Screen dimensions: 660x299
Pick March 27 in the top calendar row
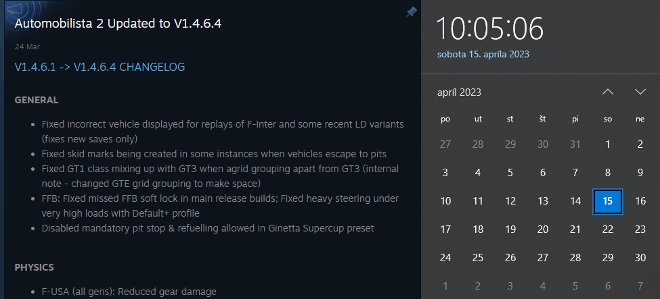click(x=445, y=144)
